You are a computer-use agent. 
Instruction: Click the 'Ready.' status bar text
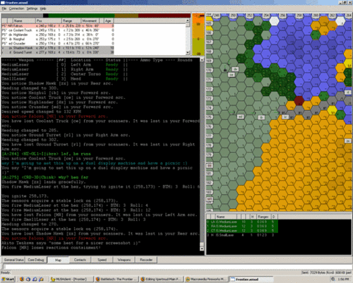coord(6,272)
